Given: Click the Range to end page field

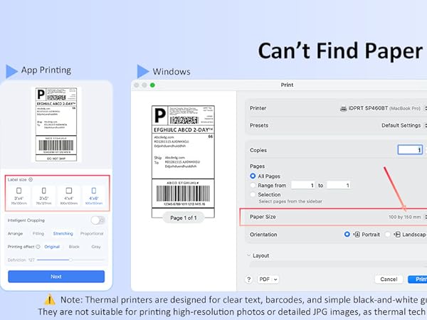Looking at the screenshot, I should coord(339,186).
